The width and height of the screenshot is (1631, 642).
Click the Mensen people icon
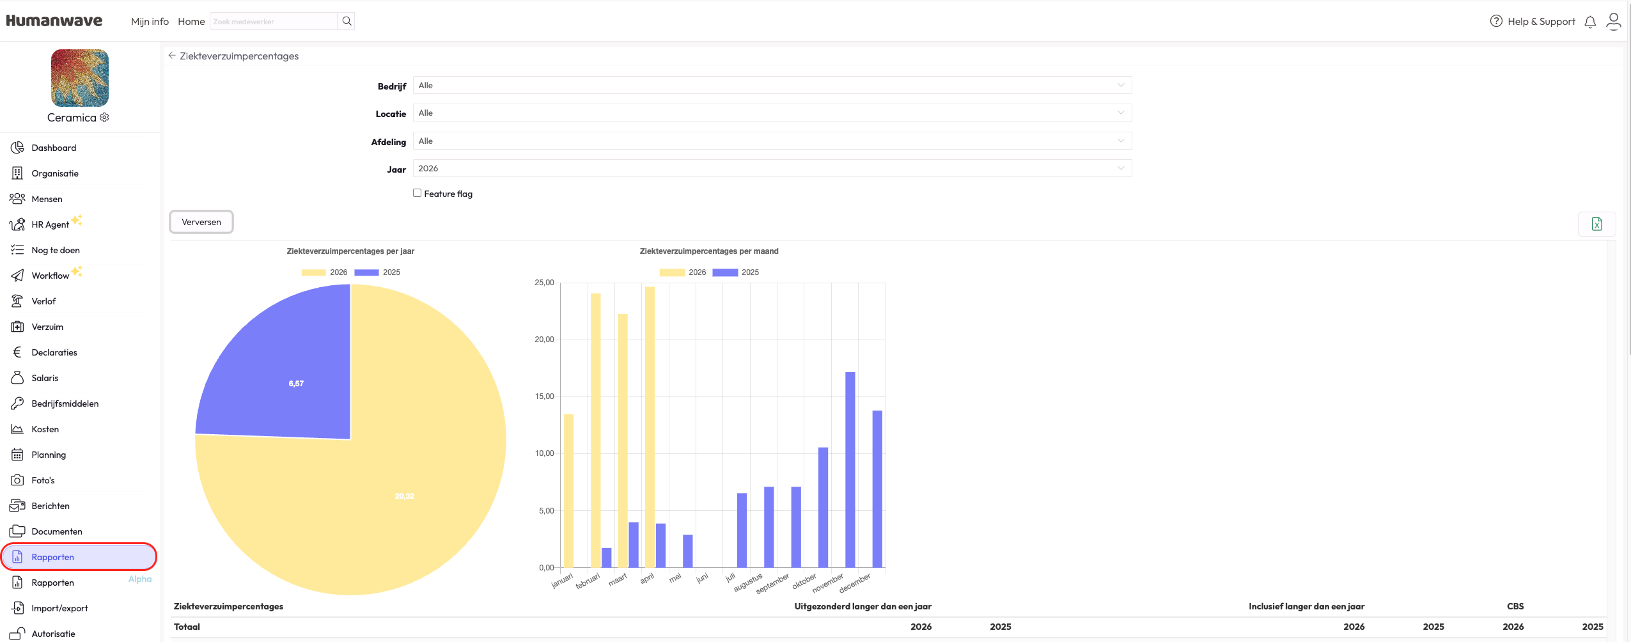[x=17, y=199]
